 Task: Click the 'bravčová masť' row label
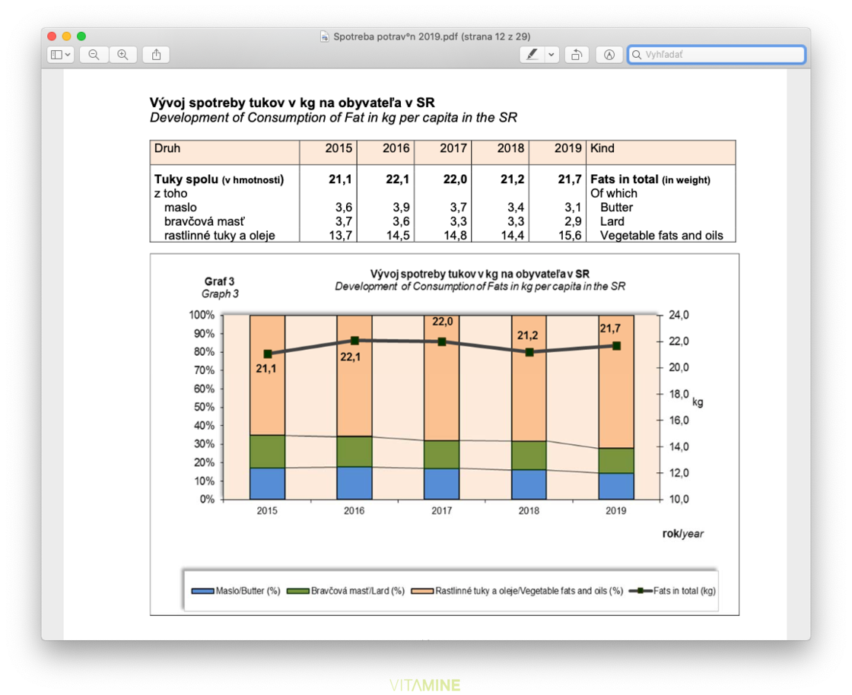click(205, 221)
